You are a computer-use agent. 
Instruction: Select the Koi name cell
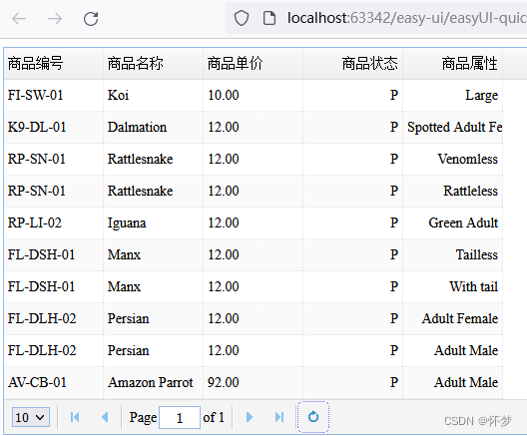[x=154, y=95]
